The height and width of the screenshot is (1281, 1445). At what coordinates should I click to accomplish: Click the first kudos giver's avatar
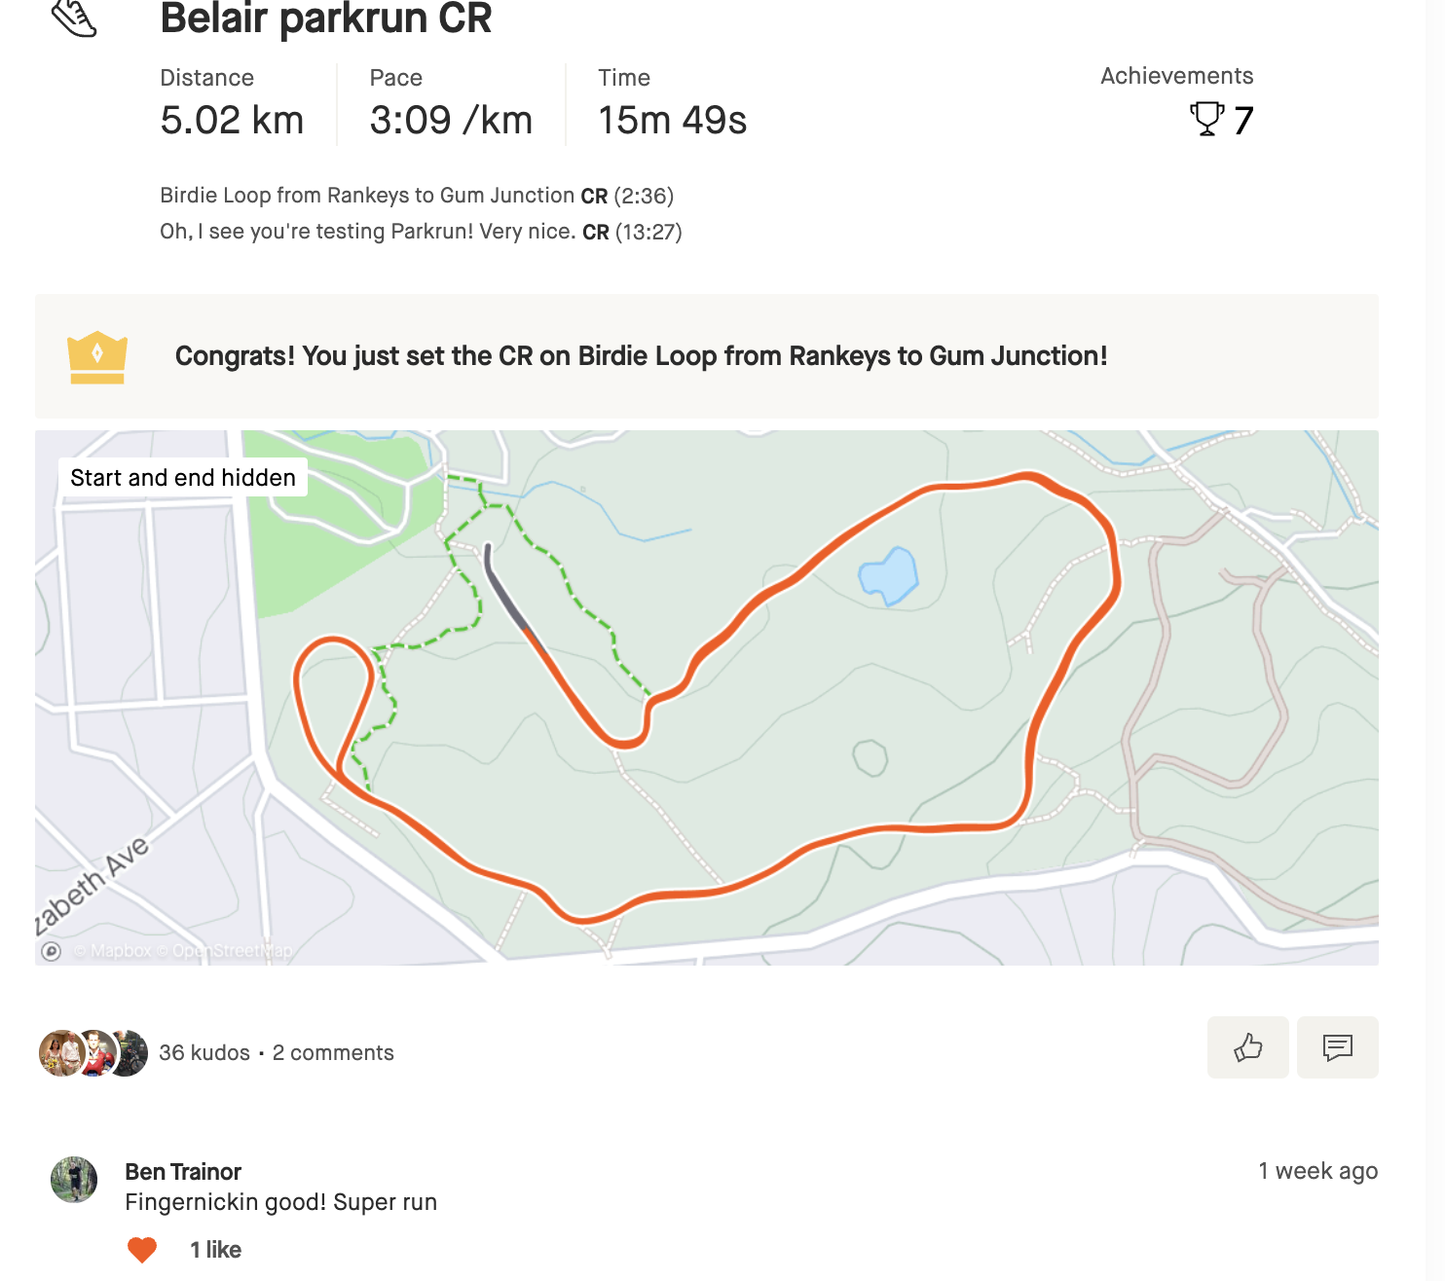pyautogui.click(x=60, y=1052)
